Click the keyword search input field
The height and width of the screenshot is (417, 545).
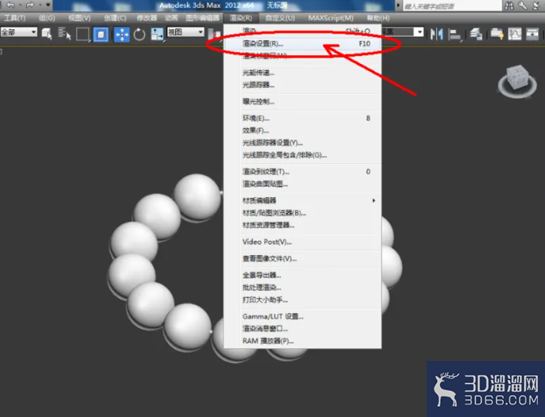[452, 6]
